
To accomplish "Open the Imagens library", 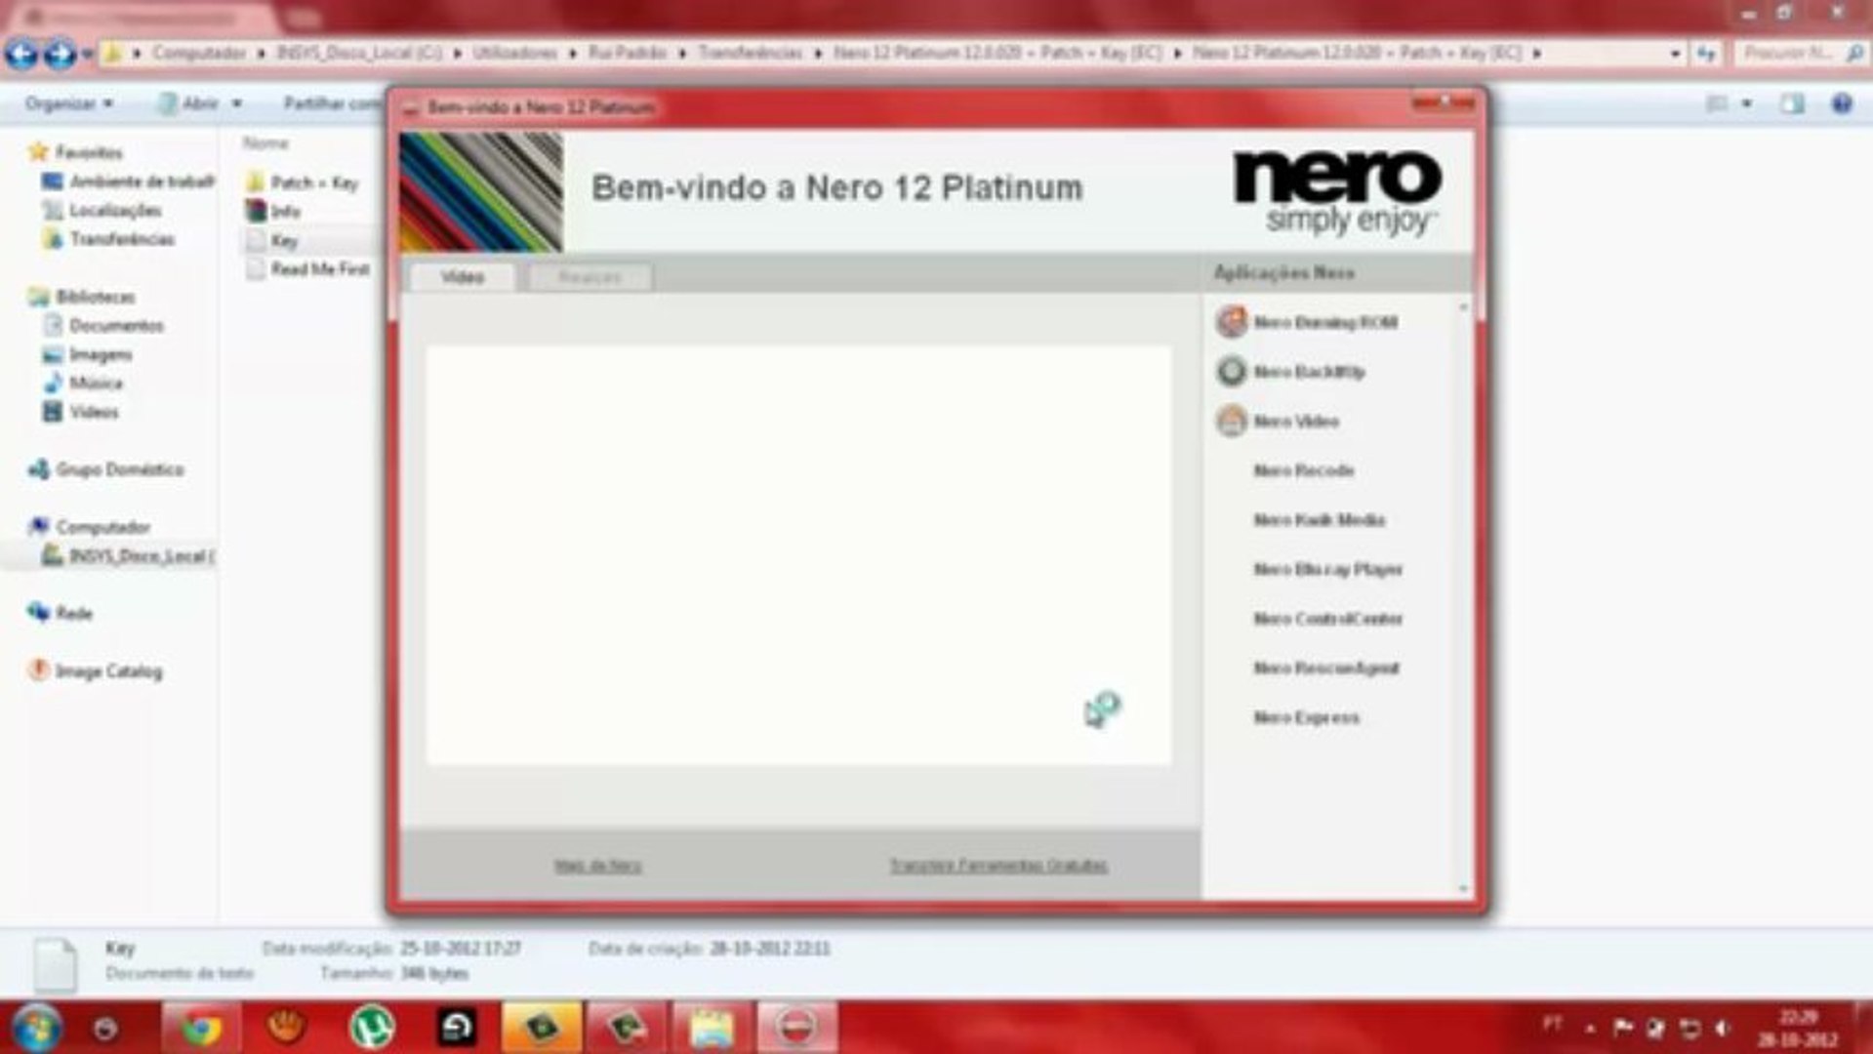I will 101,354.
